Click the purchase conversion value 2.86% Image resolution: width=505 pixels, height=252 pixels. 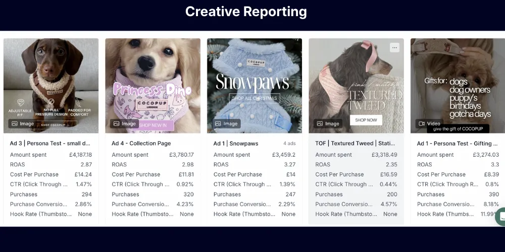click(83, 204)
